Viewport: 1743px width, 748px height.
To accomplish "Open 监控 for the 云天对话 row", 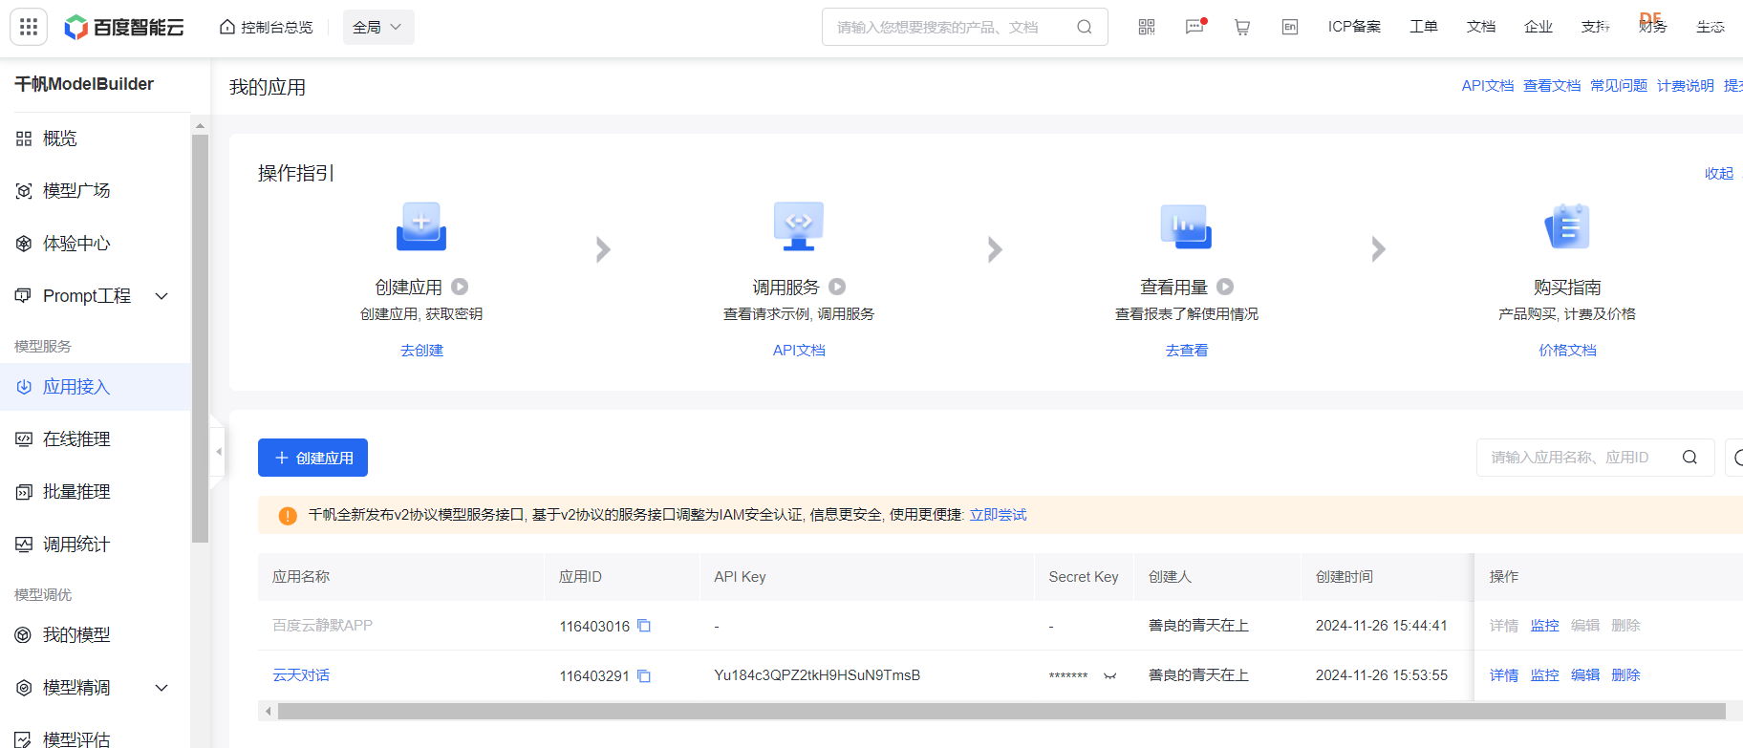I will pyautogui.click(x=1544, y=675).
